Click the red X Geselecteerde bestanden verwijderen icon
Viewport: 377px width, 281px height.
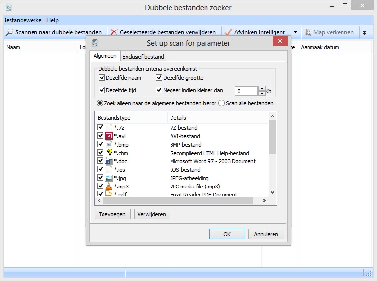coord(114,32)
